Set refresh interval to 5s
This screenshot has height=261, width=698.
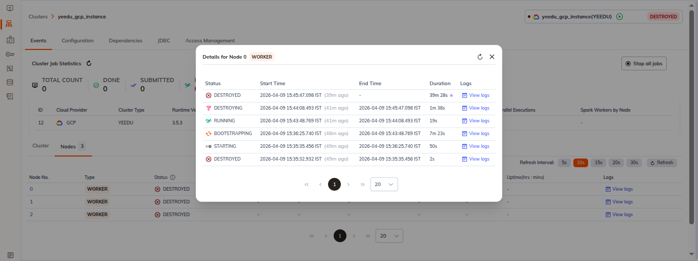[564, 163]
